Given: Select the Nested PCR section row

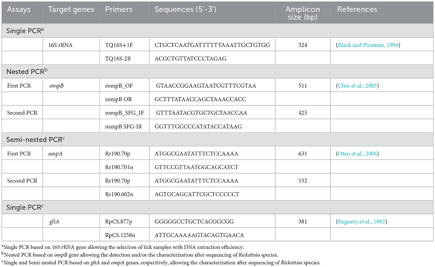Looking at the screenshot, I should coord(217,72).
